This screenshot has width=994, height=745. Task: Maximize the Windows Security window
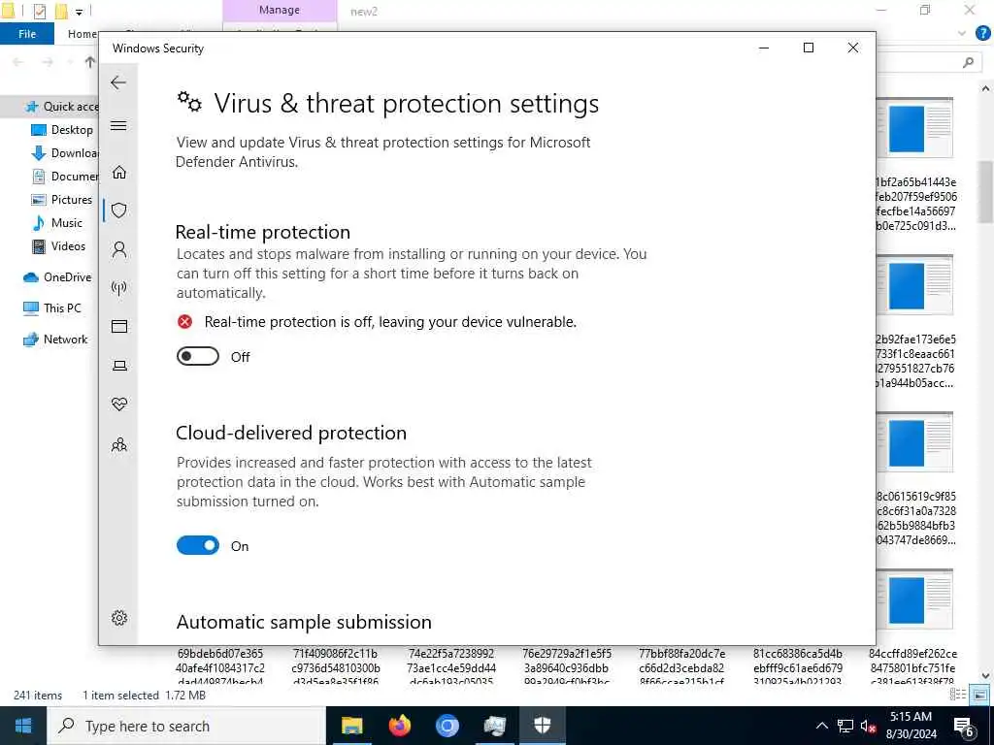point(809,48)
